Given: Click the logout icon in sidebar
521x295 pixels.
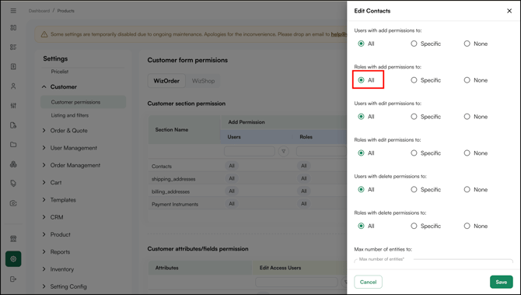Looking at the screenshot, I should pos(13,279).
